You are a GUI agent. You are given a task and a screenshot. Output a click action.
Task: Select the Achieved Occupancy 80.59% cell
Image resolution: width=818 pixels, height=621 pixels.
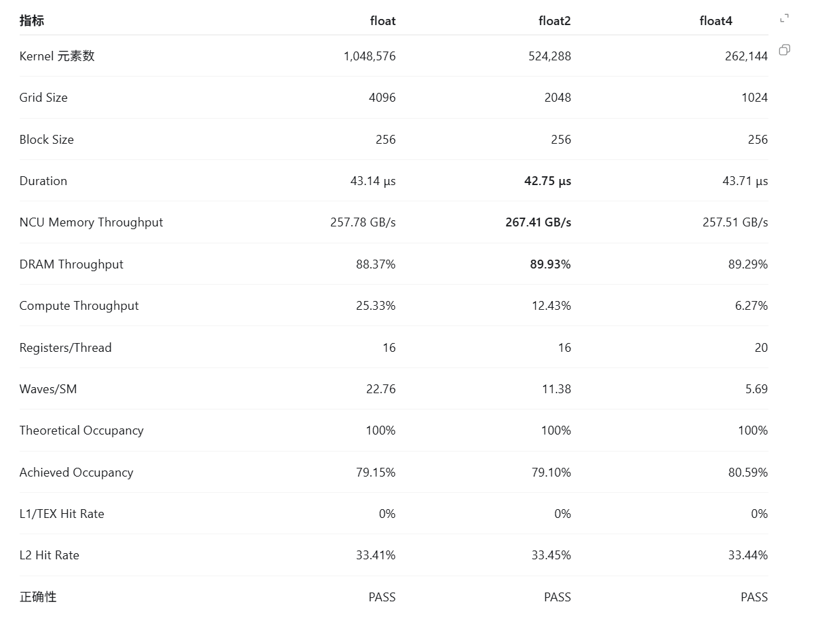pos(748,473)
